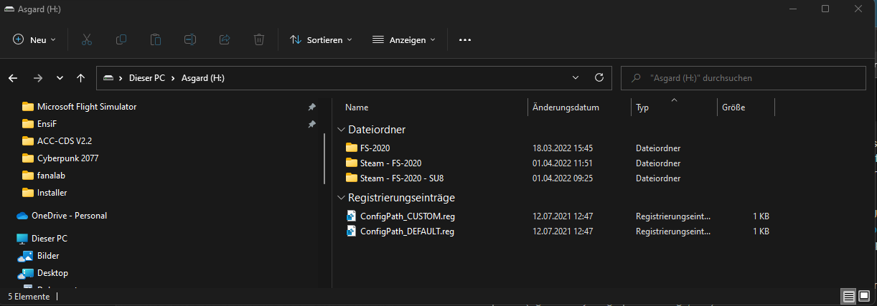877x306 pixels.
Task: Click the Dieser PC monitor icon
Action: click(x=22, y=238)
